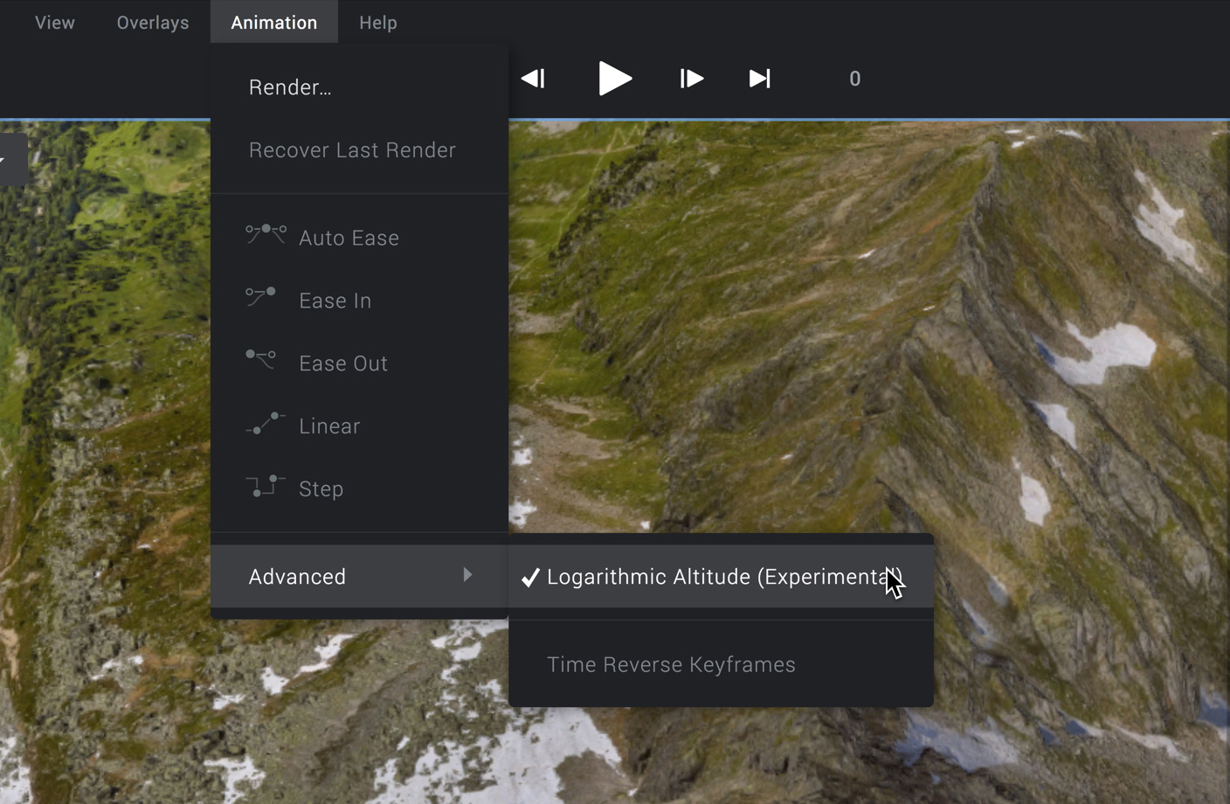Step back to the previous frame

click(533, 79)
